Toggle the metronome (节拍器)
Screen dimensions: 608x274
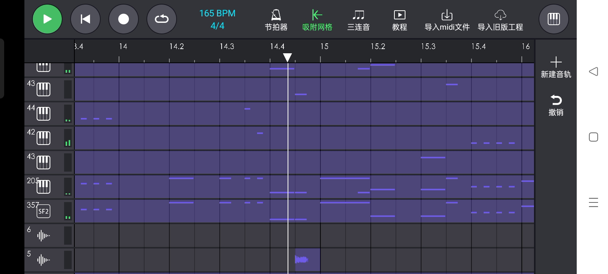[276, 21]
